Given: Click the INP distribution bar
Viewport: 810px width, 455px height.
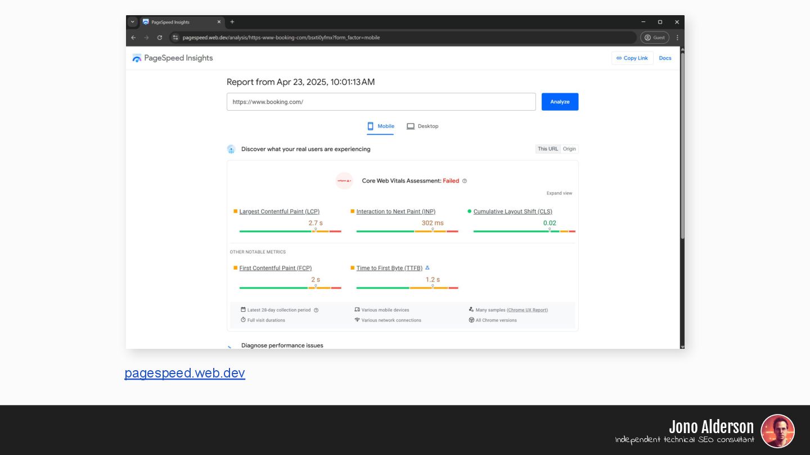Looking at the screenshot, I should tap(407, 231).
